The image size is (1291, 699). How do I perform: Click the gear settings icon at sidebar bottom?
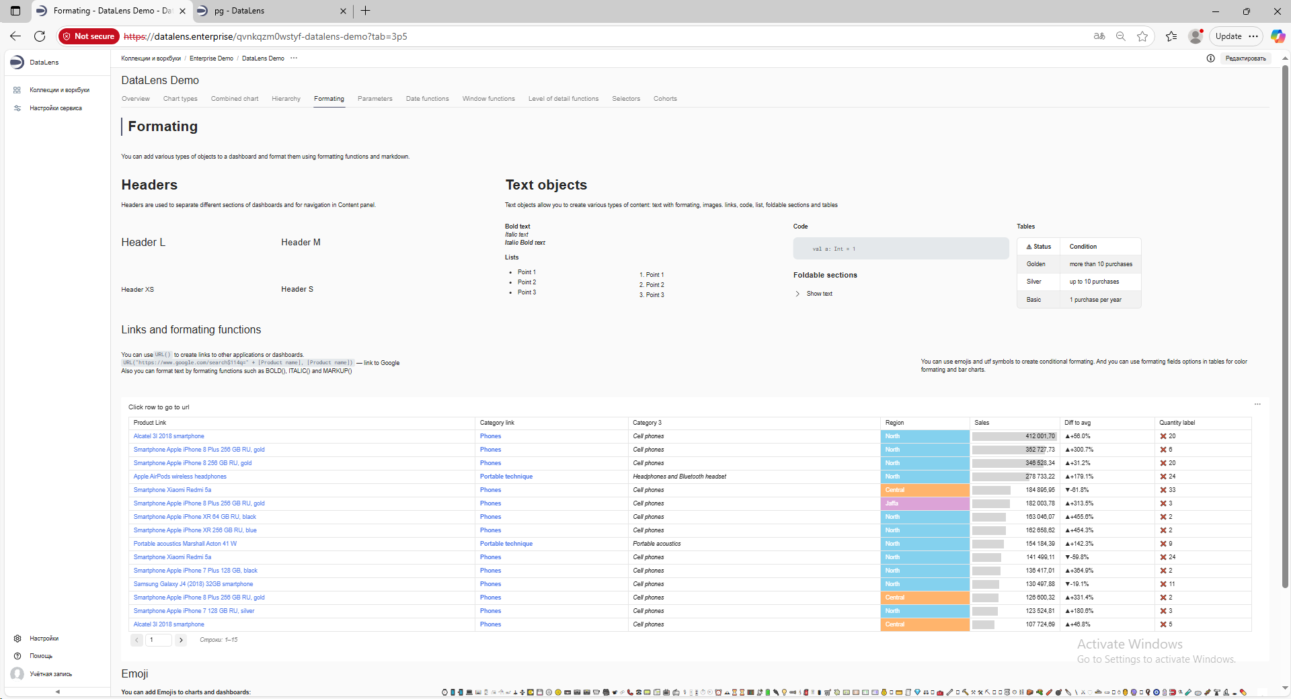[17, 639]
